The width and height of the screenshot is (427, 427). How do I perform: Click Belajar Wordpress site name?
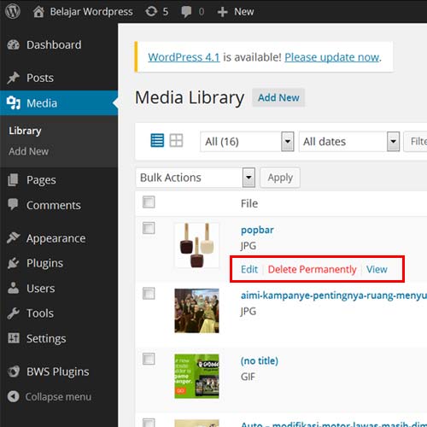coord(91,12)
